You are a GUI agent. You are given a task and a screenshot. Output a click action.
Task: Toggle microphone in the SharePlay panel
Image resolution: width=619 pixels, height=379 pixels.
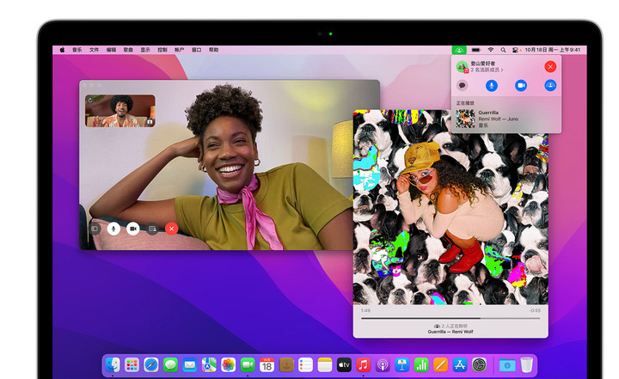point(492,85)
